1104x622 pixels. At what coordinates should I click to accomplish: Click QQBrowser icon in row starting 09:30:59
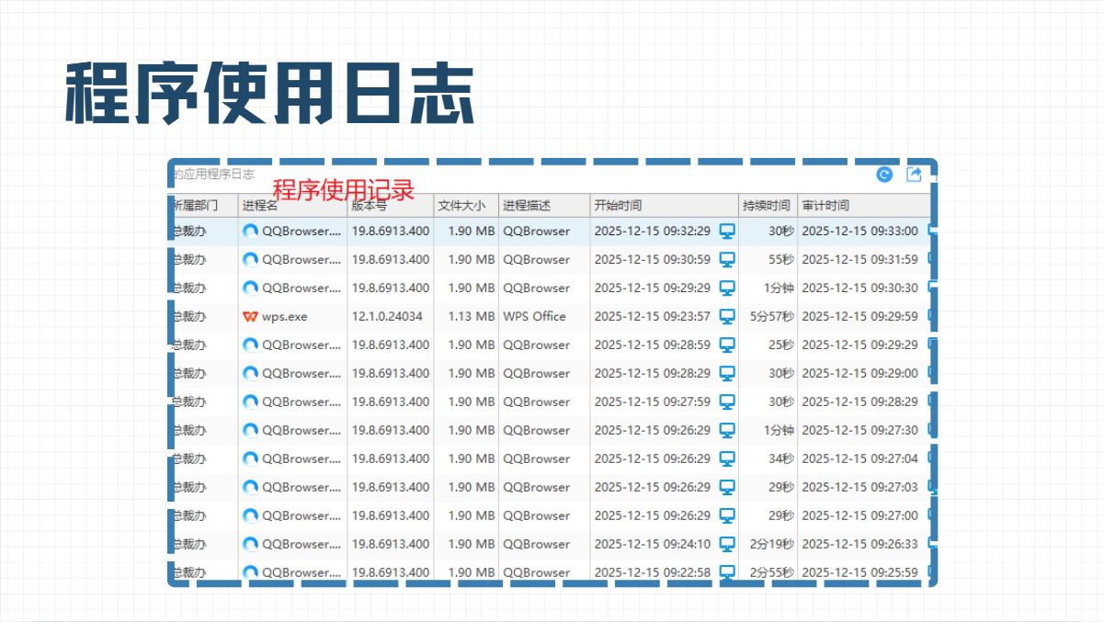(x=250, y=259)
